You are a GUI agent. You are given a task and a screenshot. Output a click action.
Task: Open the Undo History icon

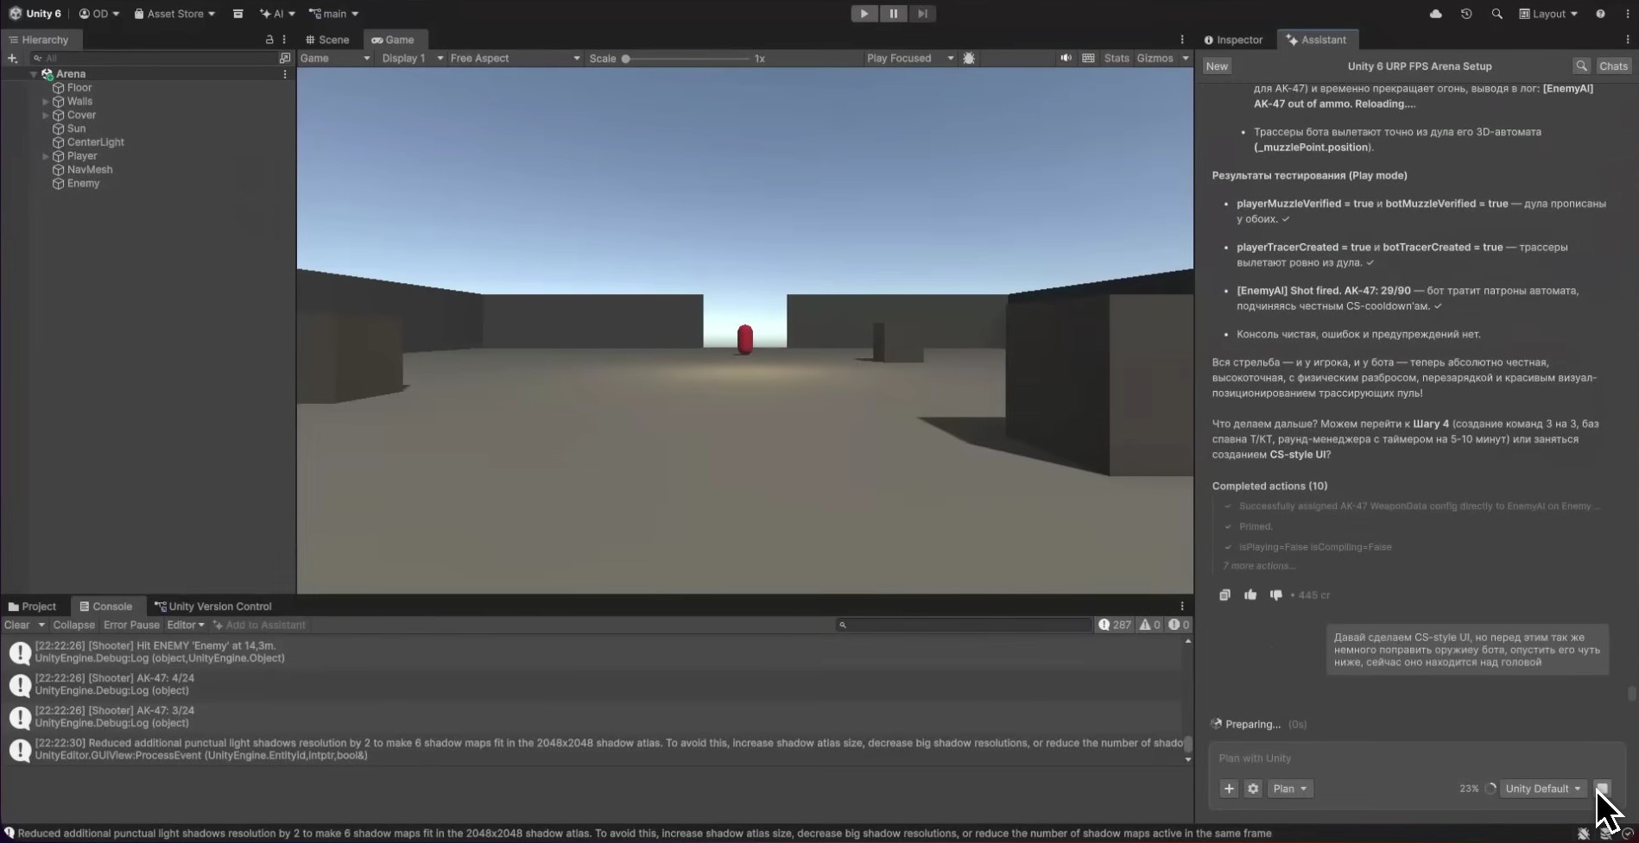pos(1465,14)
